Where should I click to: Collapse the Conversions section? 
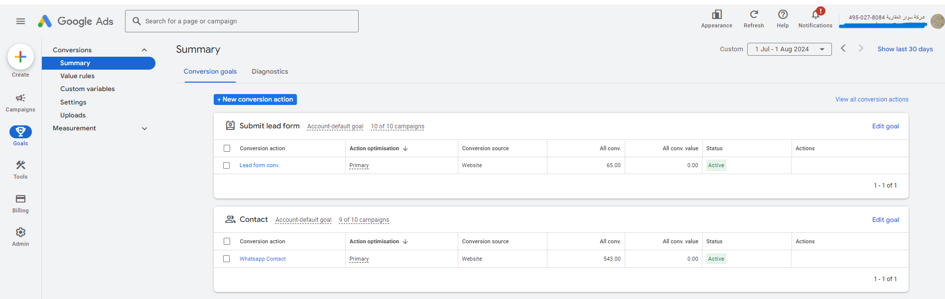[x=144, y=50]
